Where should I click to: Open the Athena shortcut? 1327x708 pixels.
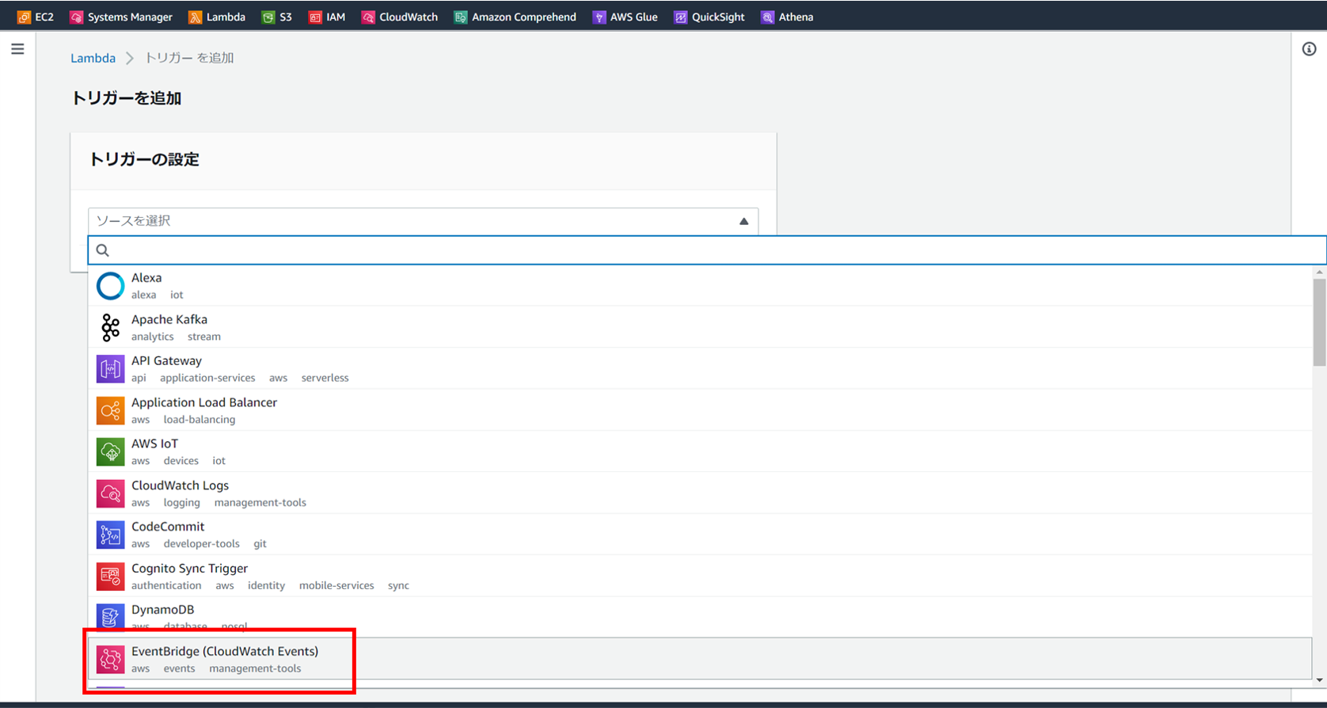click(x=788, y=17)
